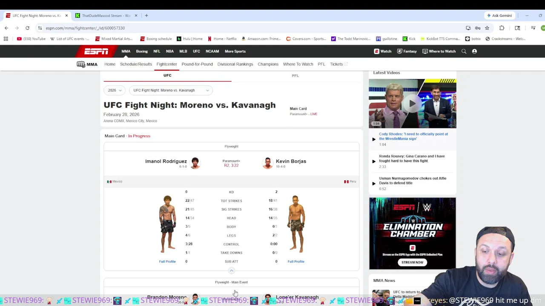Image resolution: width=545 pixels, height=306 pixels.
Task: Close the UFC Fight Night browser tab
Action: coord(66,16)
